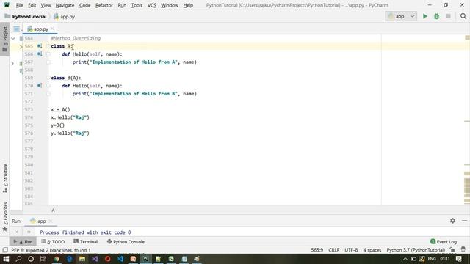The image size is (470, 264).
Task: Open the Window menu
Action: click(x=170, y=5)
